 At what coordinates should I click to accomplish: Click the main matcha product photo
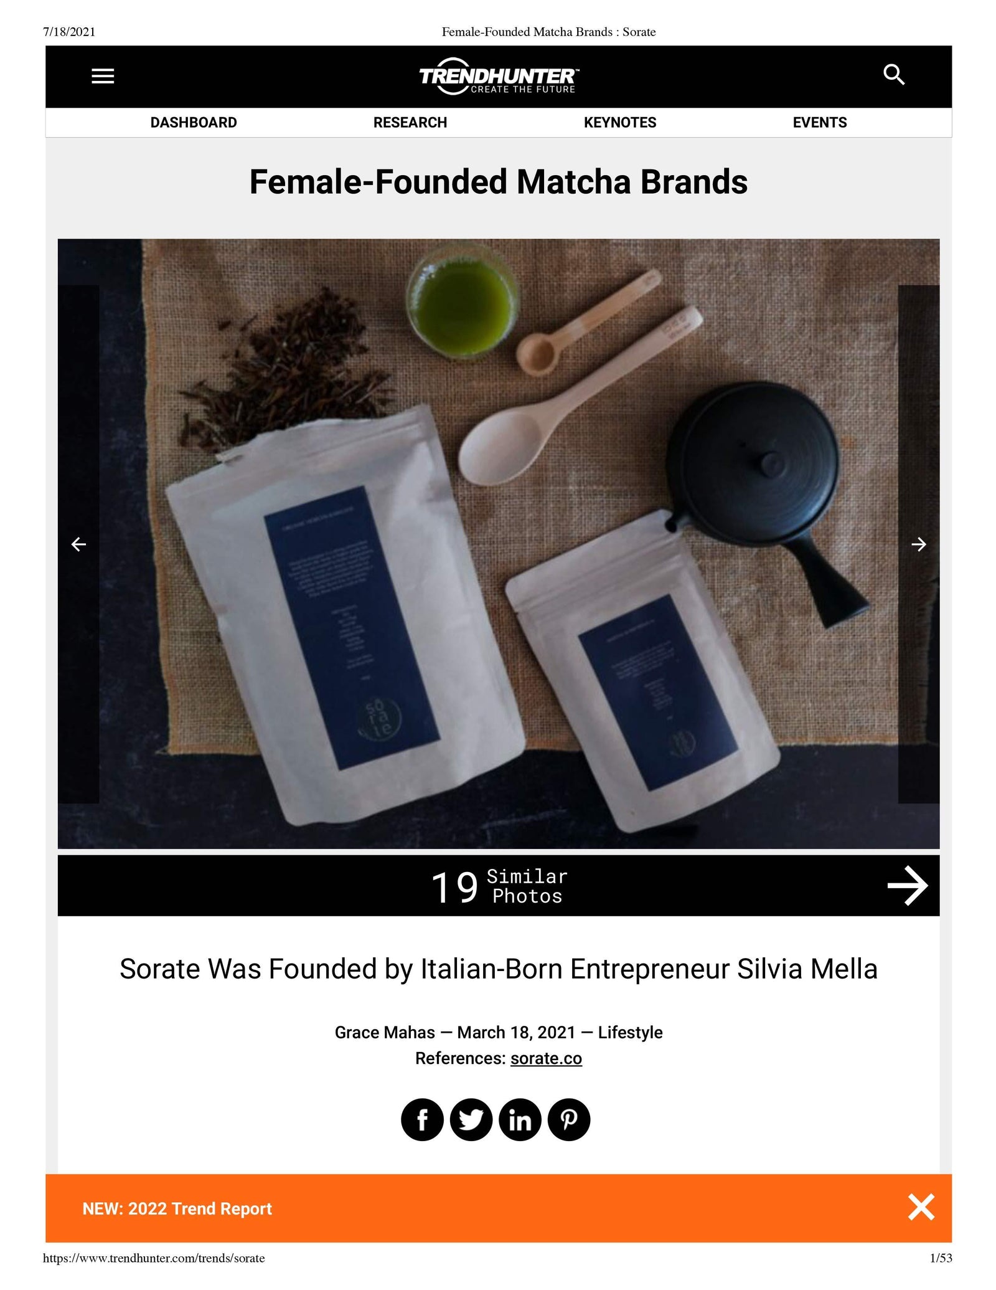click(499, 544)
